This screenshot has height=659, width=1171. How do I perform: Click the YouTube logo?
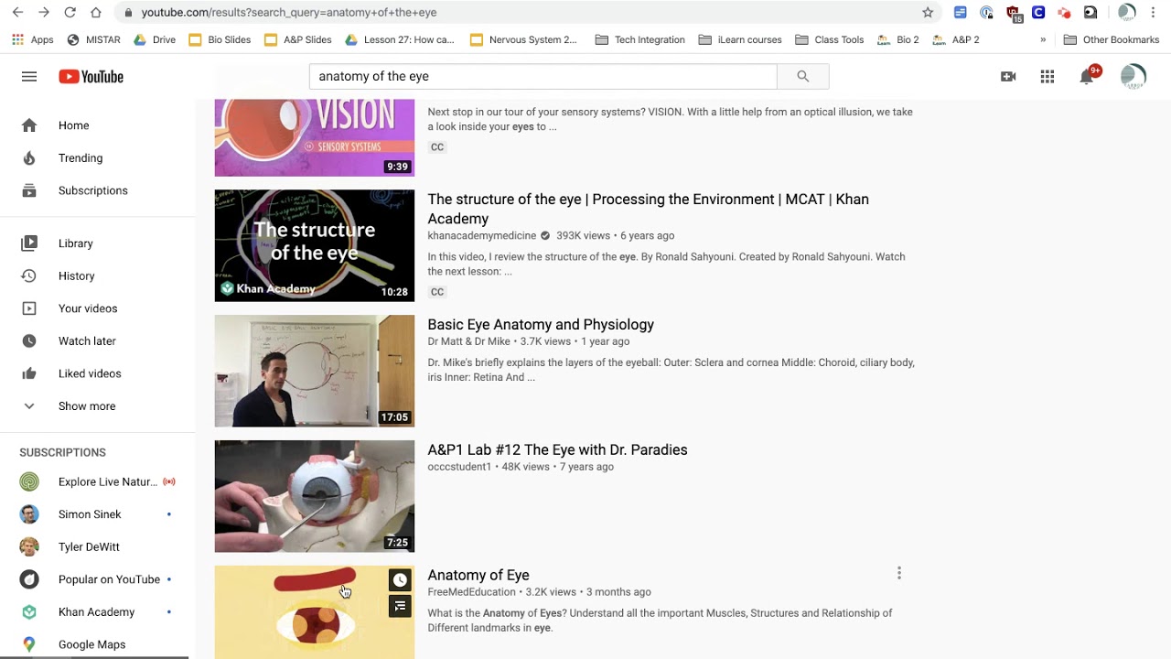click(x=91, y=77)
